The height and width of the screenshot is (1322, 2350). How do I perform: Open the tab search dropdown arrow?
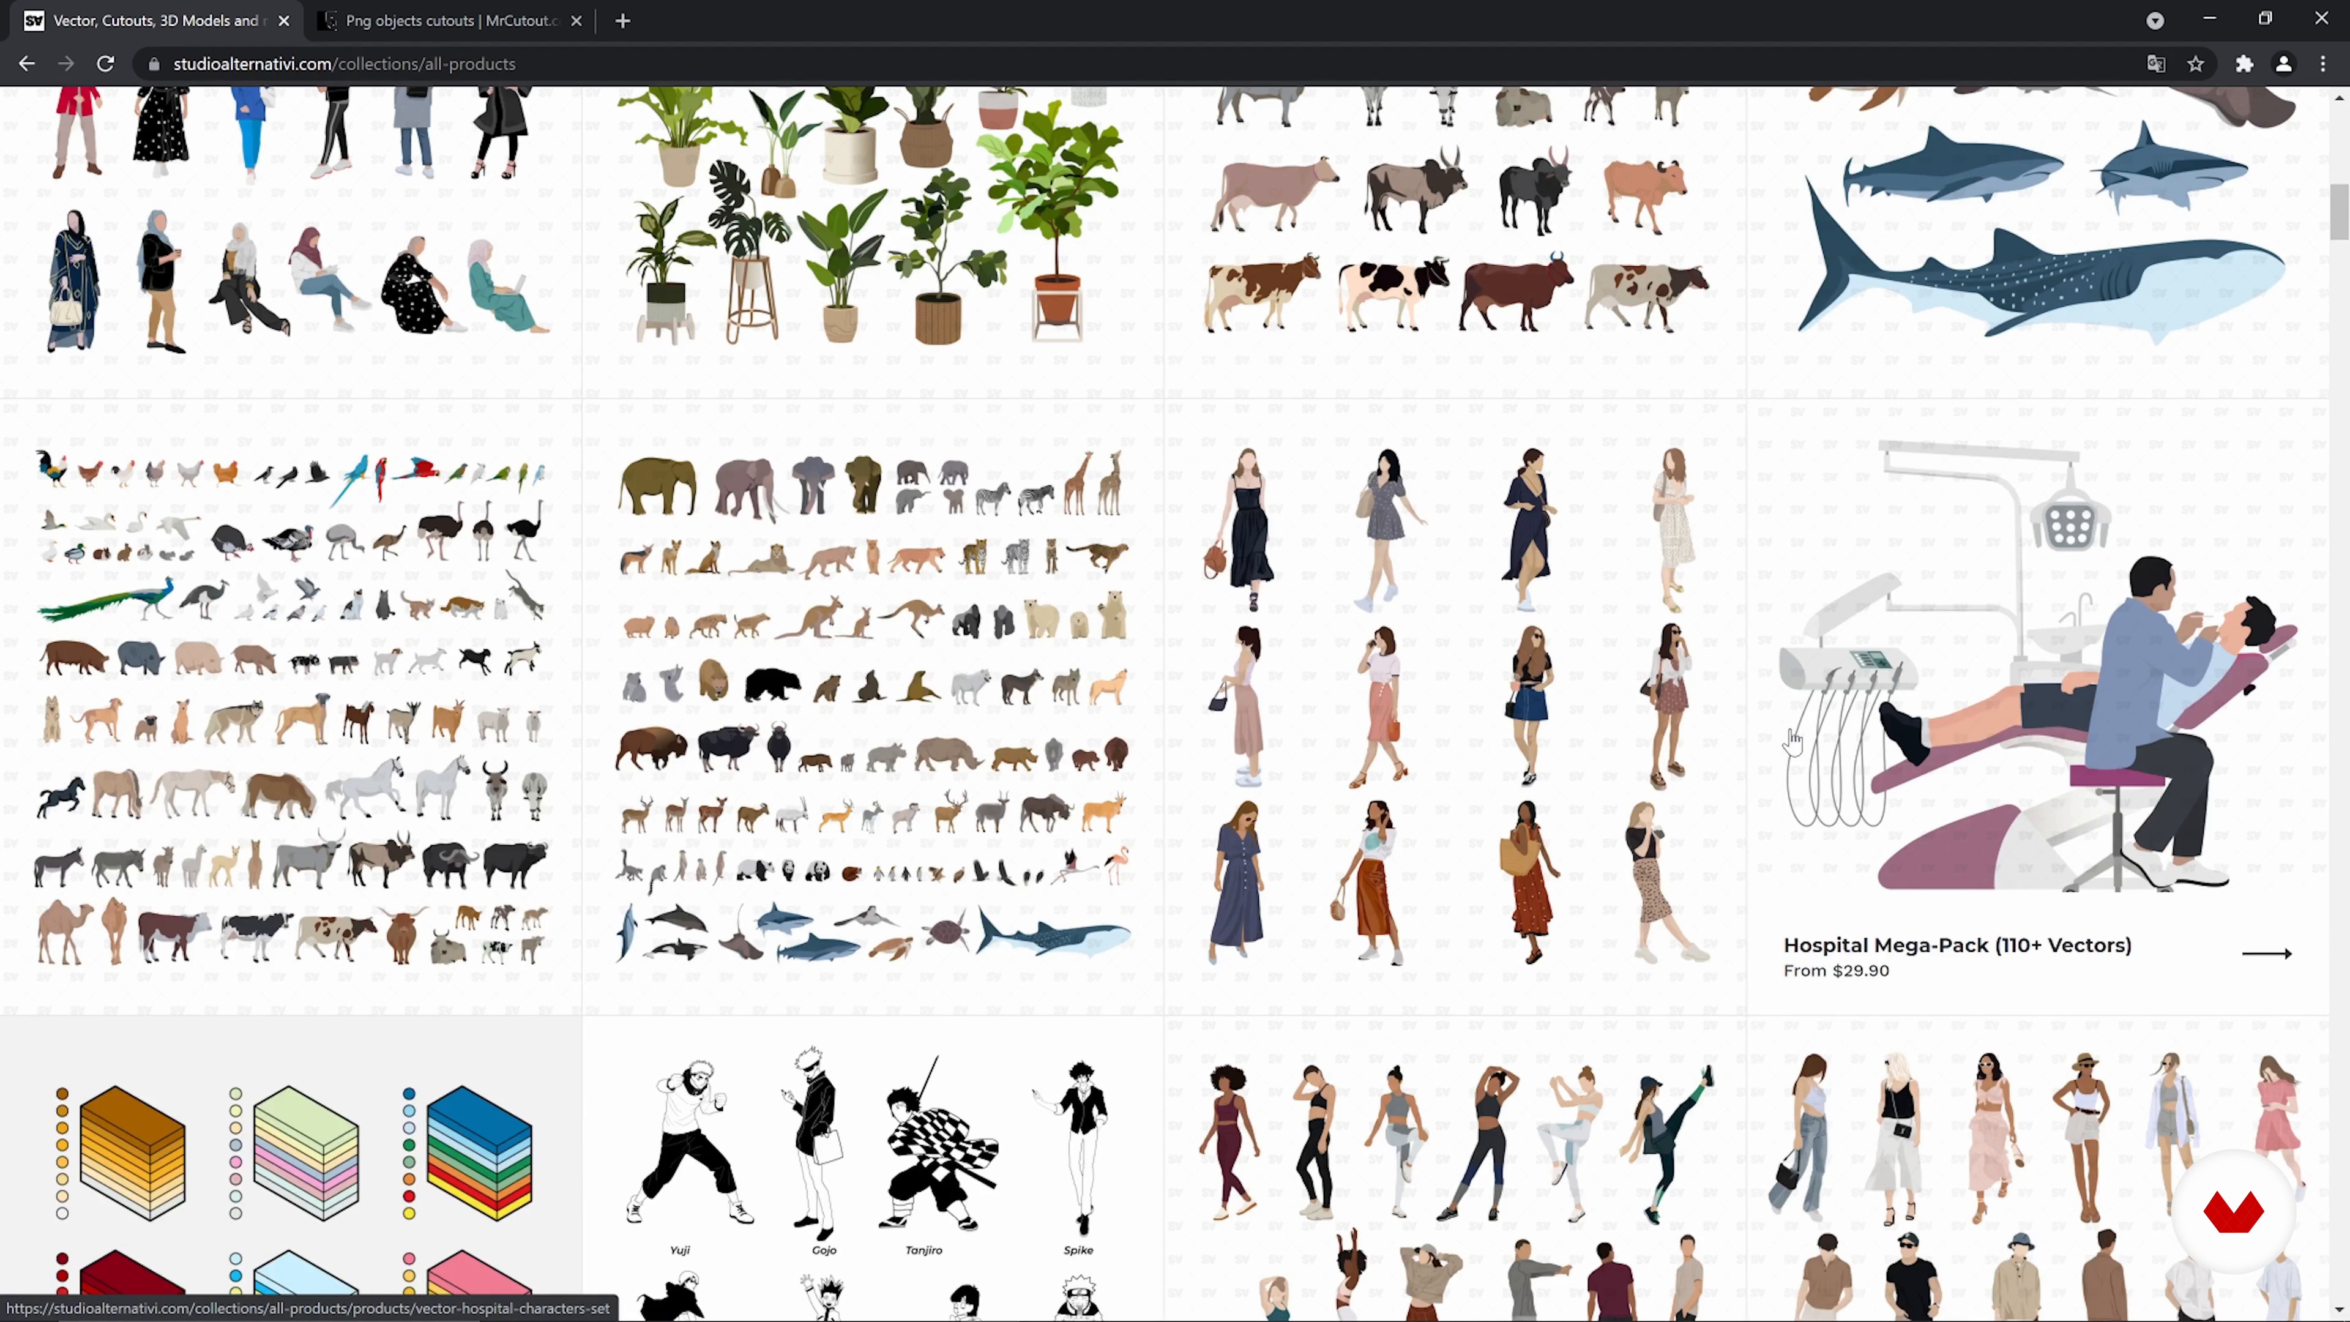pos(2155,21)
